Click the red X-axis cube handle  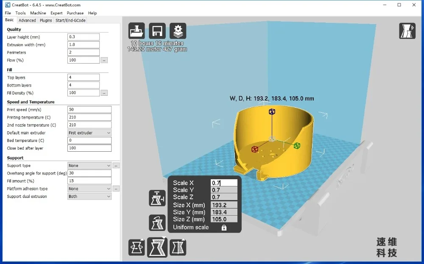tap(255, 149)
